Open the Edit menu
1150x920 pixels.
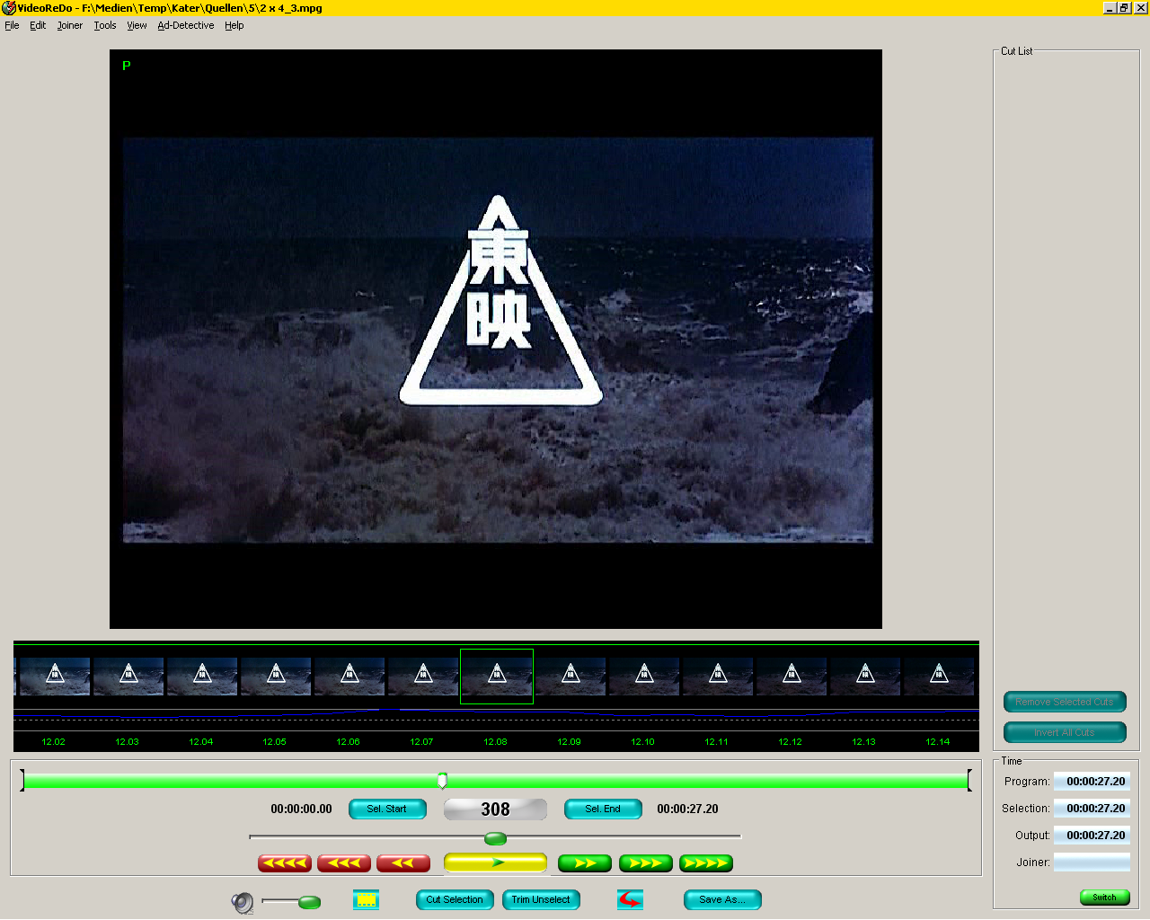[x=38, y=25]
